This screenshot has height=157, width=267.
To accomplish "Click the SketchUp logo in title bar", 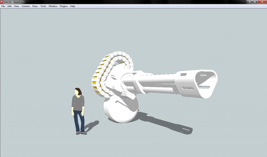I will click(2, 2).
